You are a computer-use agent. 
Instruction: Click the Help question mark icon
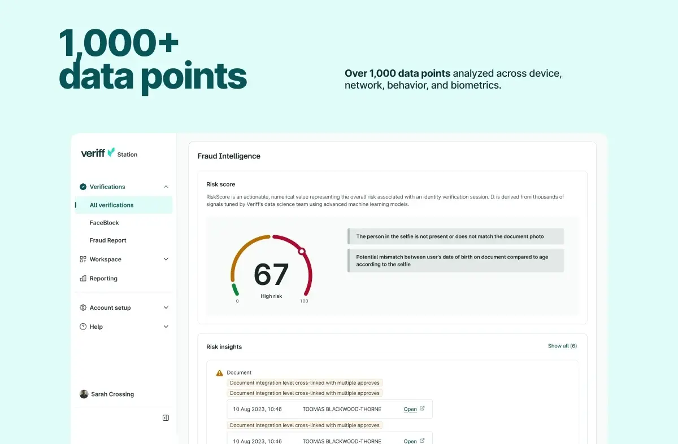point(83,326)
